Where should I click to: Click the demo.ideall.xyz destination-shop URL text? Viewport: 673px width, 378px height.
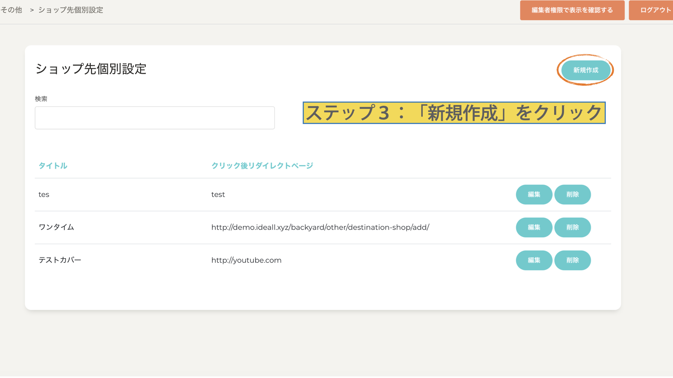tap(320, 227)
